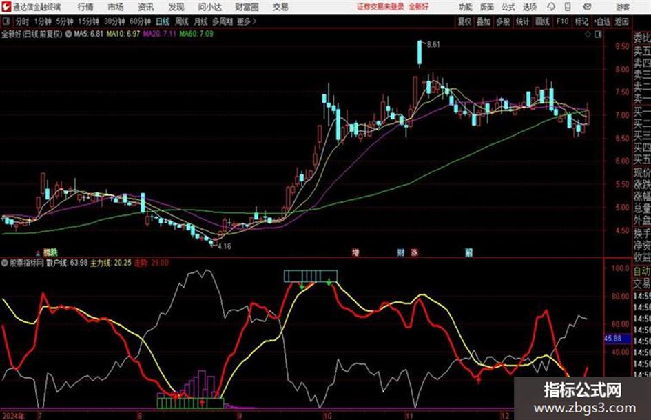651x420 pixels.
Task: Click the MA10: 6.97 indicator value
Action: (123, 34)
